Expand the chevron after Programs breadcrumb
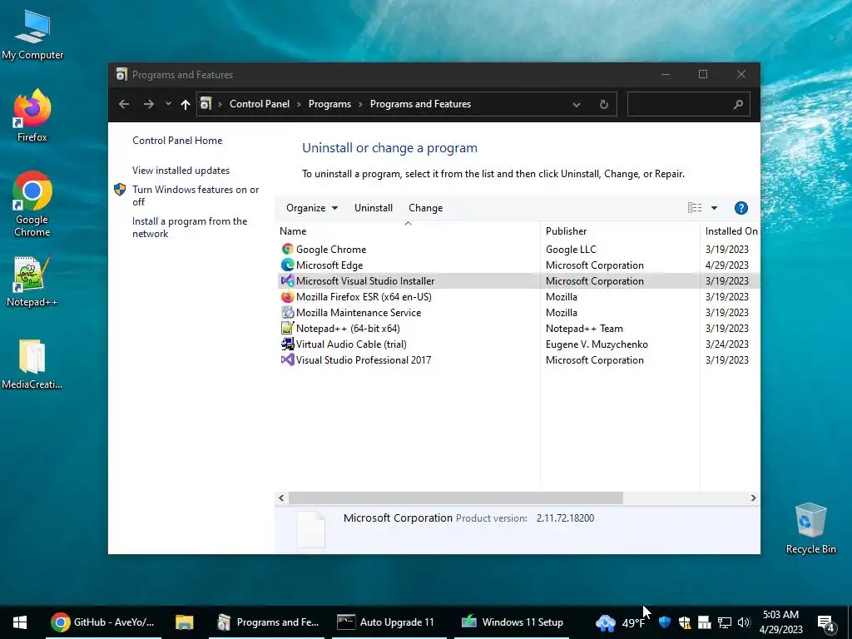852x639 pixels. point(360,104)
